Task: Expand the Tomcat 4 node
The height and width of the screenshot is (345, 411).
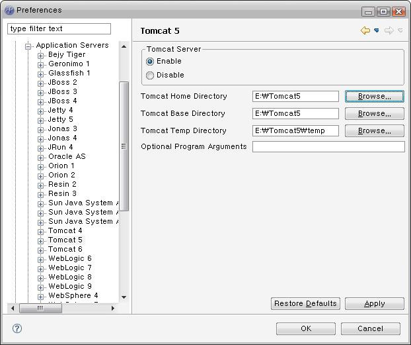Action: pyautogui.click(x=40, y=232)
